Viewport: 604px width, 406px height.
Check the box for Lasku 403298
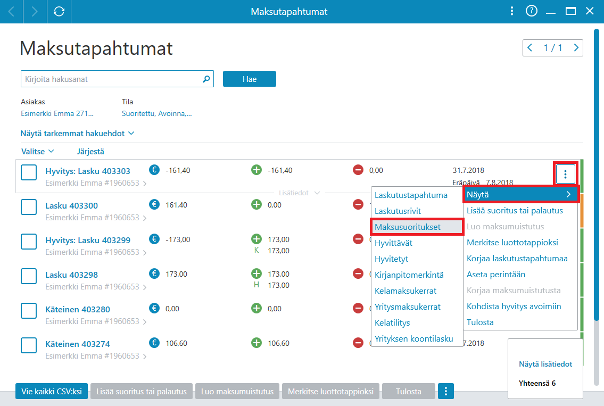29,276
